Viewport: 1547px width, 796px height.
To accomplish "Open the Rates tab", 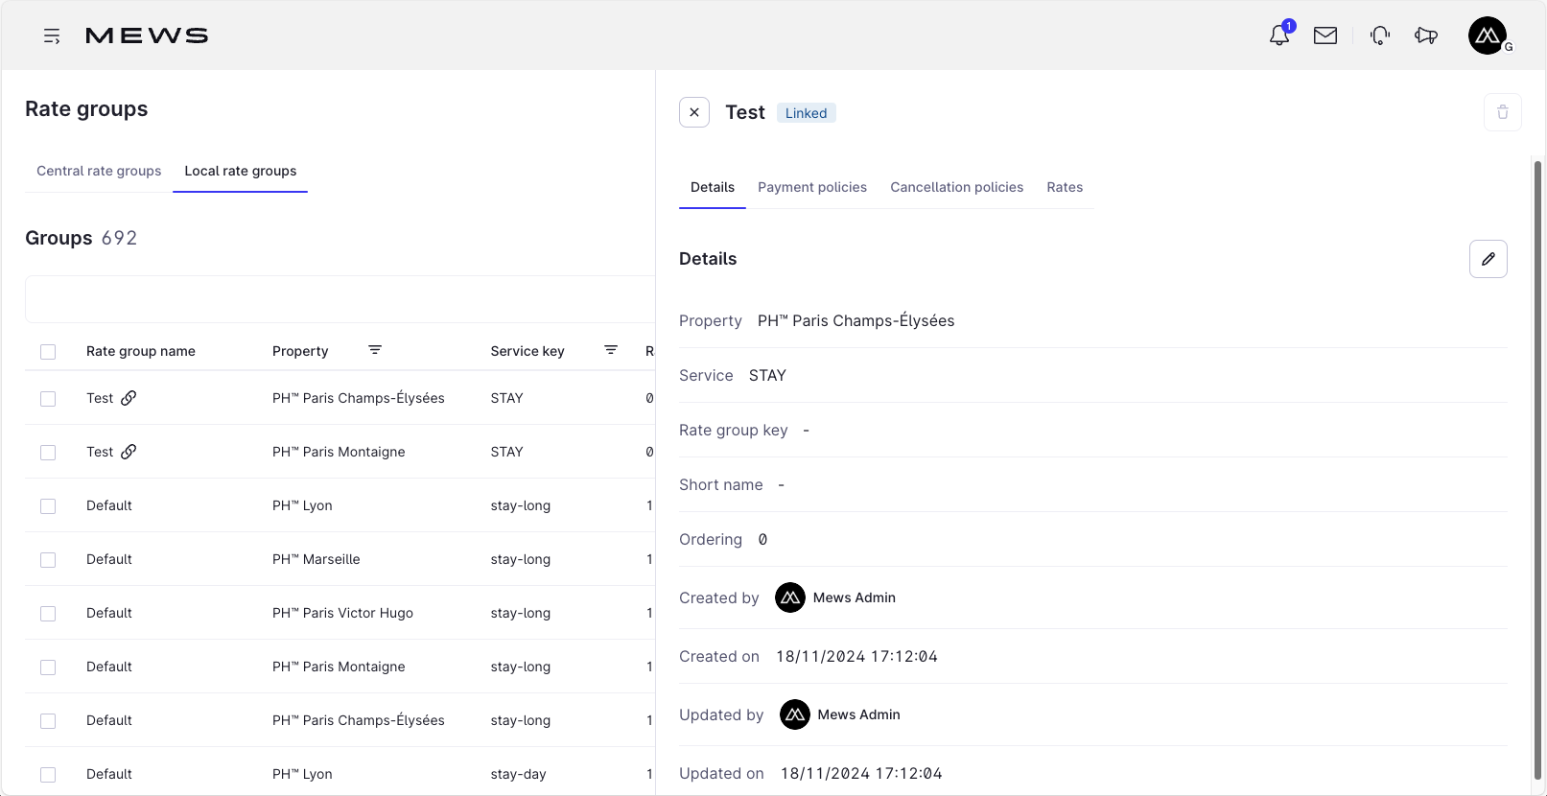I will pos(1065,187).
